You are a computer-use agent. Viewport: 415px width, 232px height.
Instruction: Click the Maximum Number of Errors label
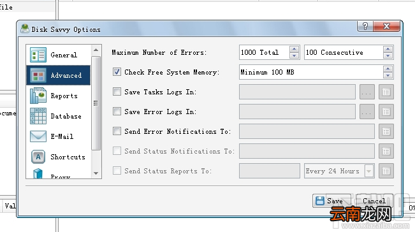159,52
